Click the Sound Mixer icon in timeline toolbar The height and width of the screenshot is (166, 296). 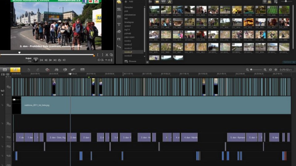[x=56, y=70]
